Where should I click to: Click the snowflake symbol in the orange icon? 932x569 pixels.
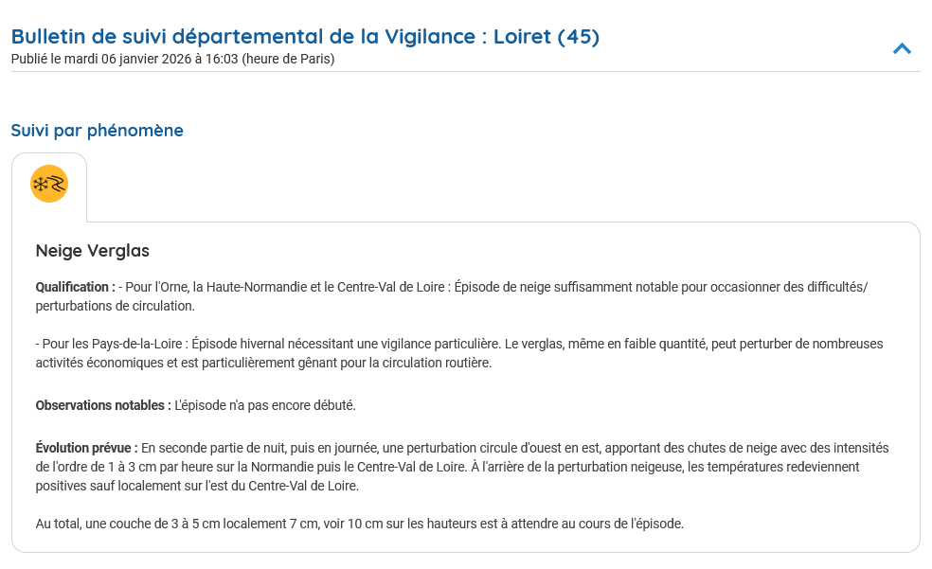pos(42,185)
